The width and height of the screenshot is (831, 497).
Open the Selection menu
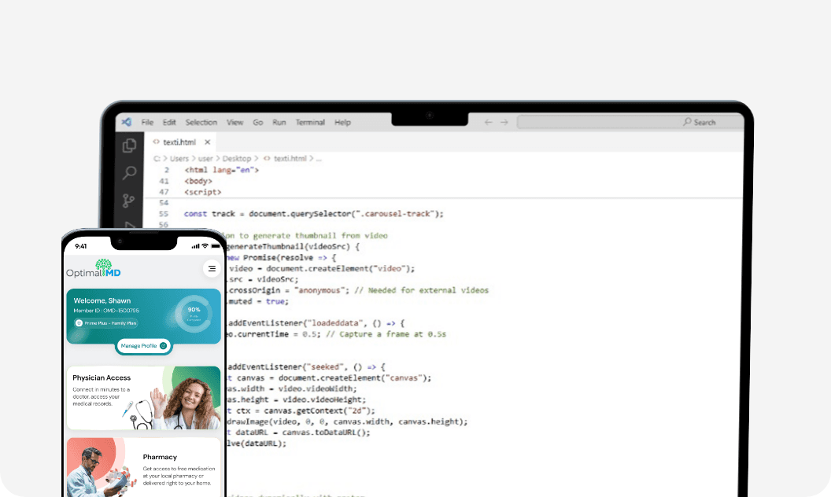coord(201,122)
